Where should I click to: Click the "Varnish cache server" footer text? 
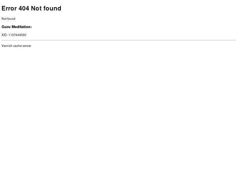(x=16, y=46)
